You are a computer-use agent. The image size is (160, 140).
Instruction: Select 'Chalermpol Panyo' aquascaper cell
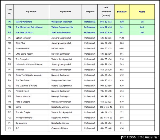tap(65, 128)
